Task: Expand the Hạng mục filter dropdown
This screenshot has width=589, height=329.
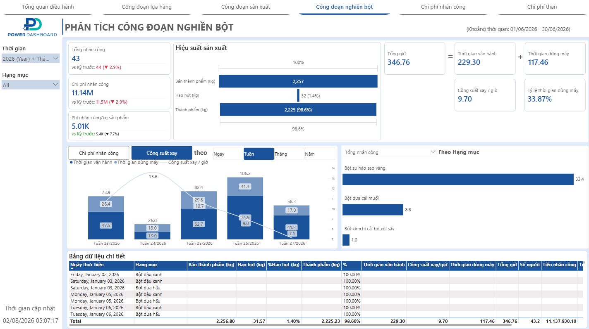Action: (x=31, y=85)
